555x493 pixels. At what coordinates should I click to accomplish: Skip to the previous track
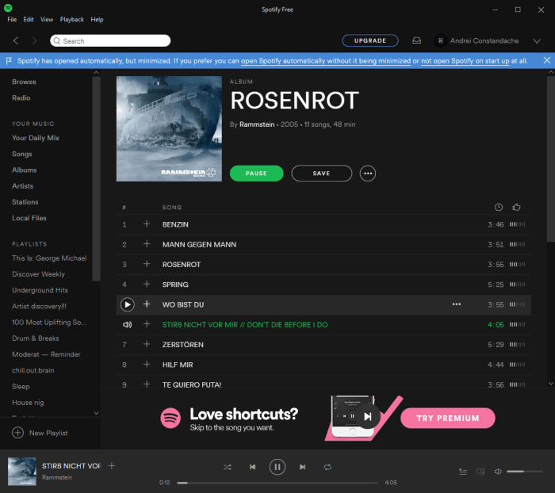click(x=252, y=467)
